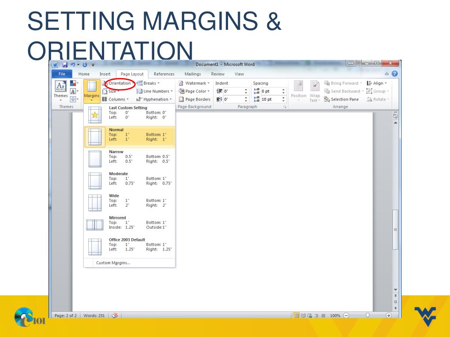This screenshot has height=337, width=450.
Task: Open the File tab
Action: (x=62, y=74)
